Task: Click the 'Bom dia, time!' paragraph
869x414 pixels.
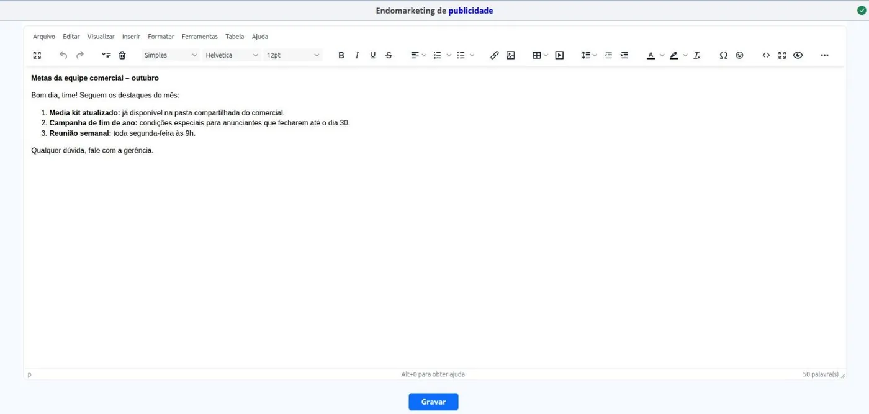Action: click(105, 96)
